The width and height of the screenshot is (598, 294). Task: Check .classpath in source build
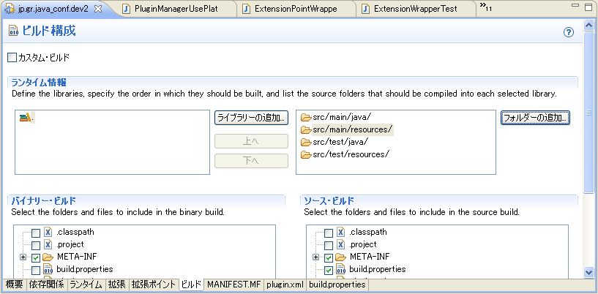click(329, 233)
